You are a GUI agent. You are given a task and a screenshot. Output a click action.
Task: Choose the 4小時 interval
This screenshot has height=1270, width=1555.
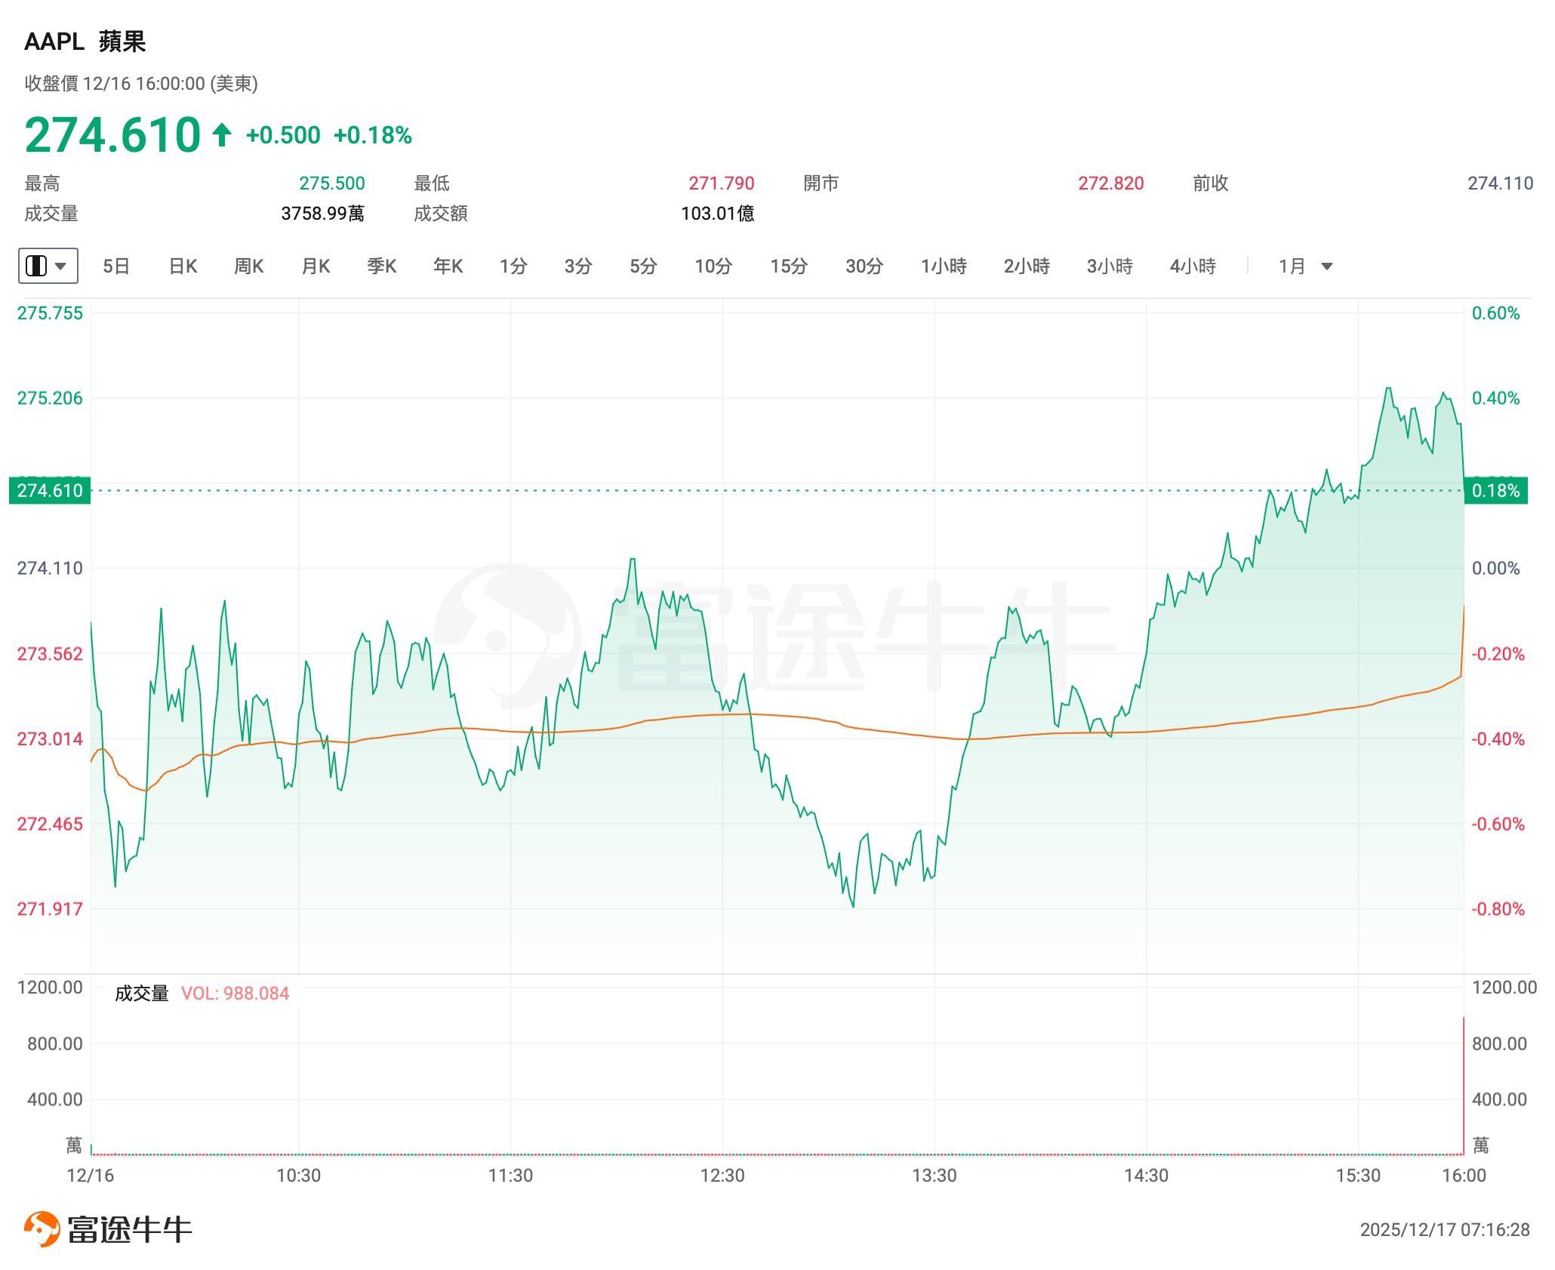pos(1193,267)
